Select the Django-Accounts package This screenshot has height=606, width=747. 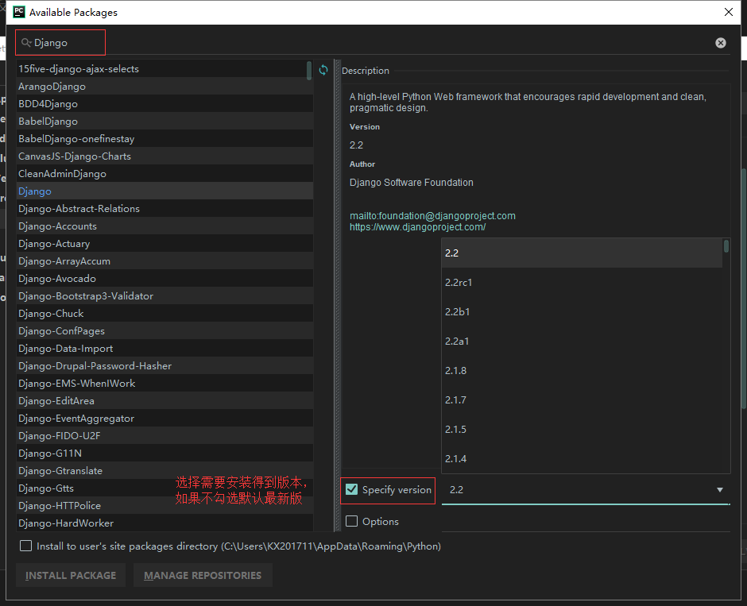[164, 226]
